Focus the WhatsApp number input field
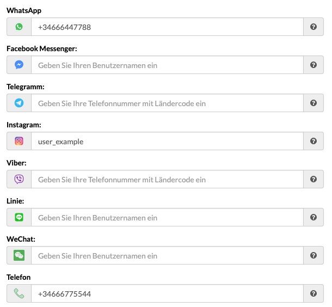332x307 pixels. pyautogui.click(x=167, y=27)
